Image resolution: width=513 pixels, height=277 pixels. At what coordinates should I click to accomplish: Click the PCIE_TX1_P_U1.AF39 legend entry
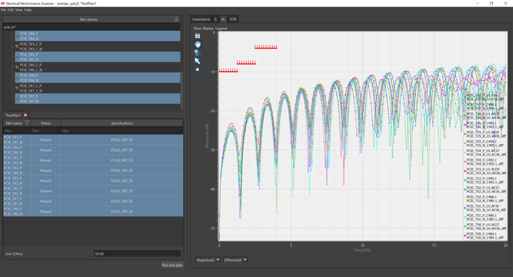[486, 208]
